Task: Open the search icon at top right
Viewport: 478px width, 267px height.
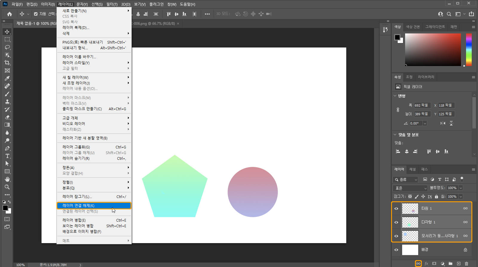Action: (449, 14)
